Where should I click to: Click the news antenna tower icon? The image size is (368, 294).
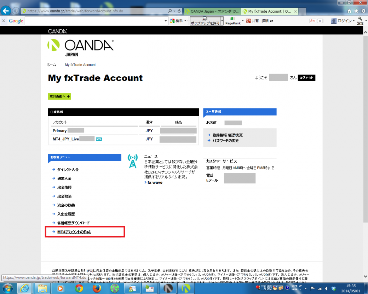133,161
